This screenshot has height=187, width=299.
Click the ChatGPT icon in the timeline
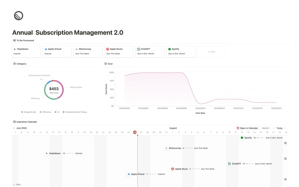[x=229, y=164]
